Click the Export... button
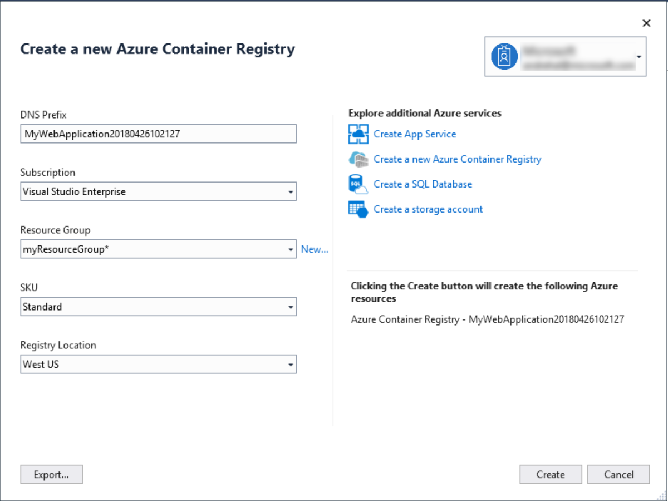The width and height of the screenshot is (668, 502). pyautogui.click(x=51, y=474)
